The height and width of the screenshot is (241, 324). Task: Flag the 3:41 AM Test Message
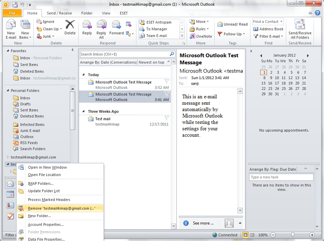[x=167, y=93]
